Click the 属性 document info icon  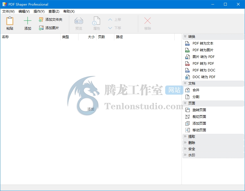(x=96, y=21)
